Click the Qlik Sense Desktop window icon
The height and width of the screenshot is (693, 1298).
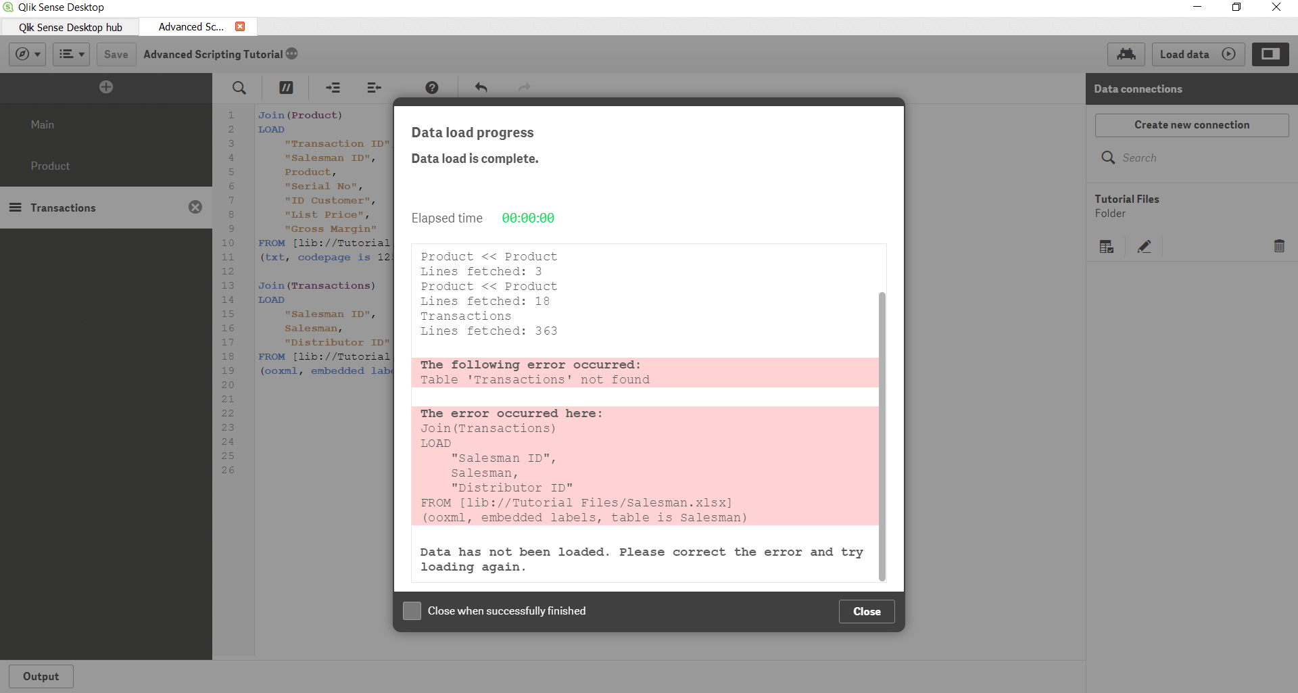[x=8, y=7]
